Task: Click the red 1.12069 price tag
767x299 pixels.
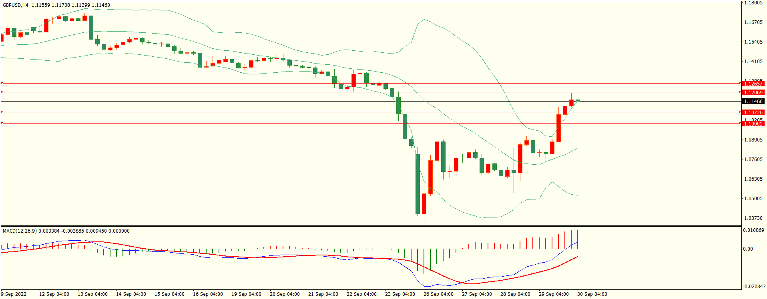Action: (753, 93)
